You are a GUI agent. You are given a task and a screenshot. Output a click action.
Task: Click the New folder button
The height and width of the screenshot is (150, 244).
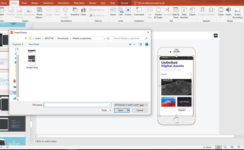click(34, 44)
